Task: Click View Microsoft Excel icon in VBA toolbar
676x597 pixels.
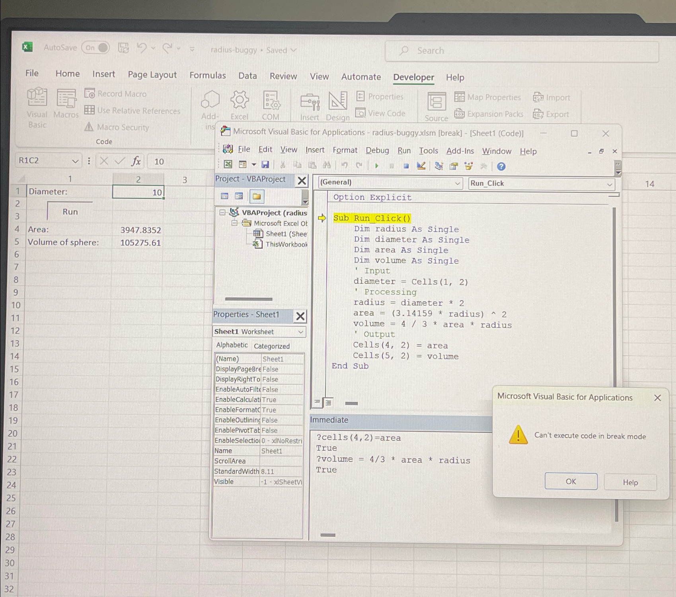Action: point(228,164)
